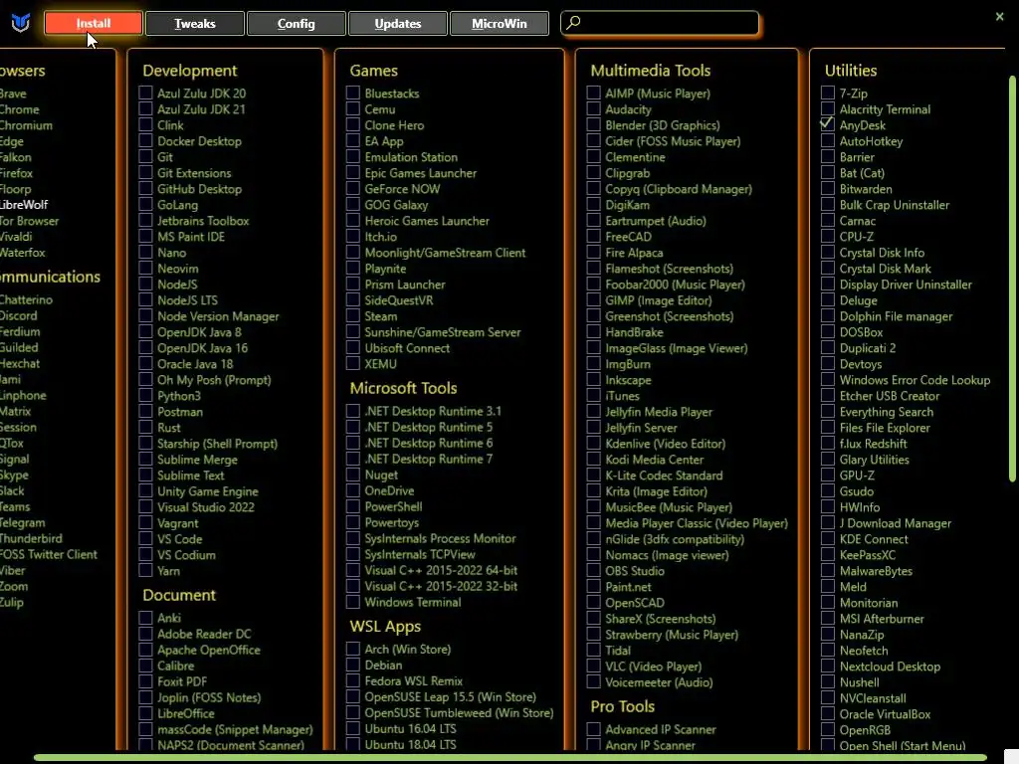Close the WinUtil window
The image size is (1019, 764).
pos(999,17)
